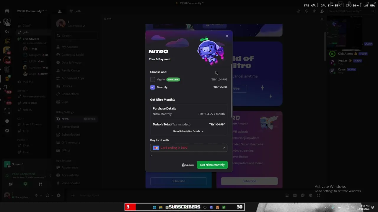Show hidden system tray icons
The image size is (378, 212).
[x=326, y=207]
